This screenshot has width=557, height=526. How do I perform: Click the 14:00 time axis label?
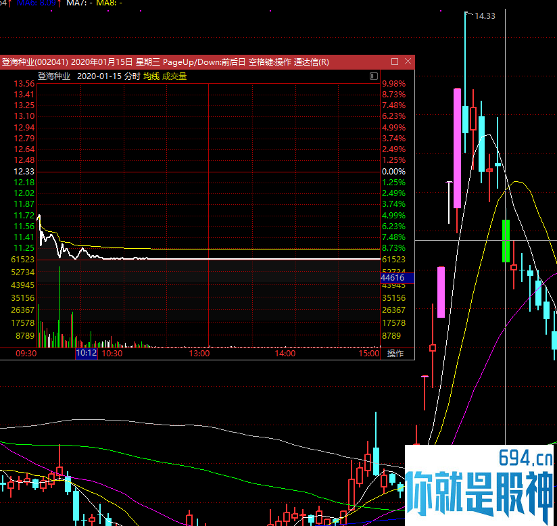click(x=285, y=354)
